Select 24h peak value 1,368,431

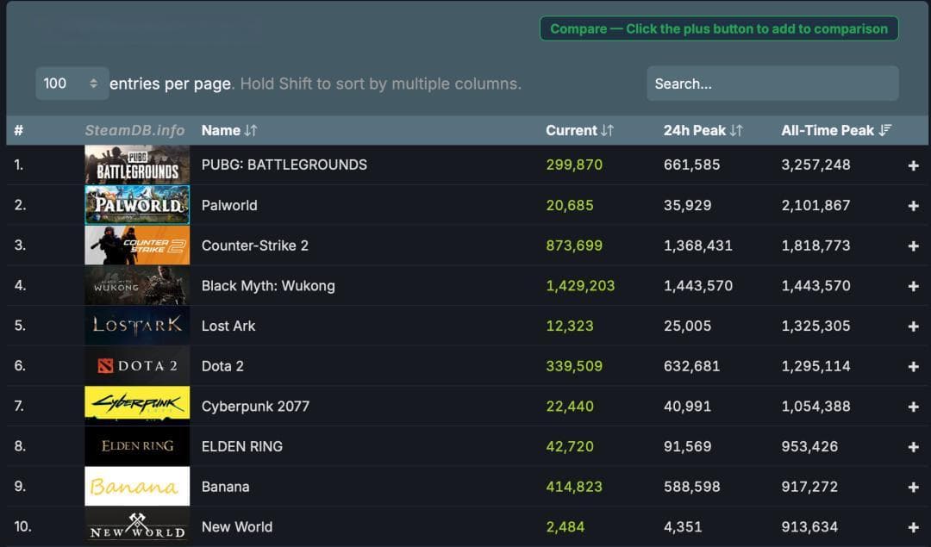[x=697, y=246]
